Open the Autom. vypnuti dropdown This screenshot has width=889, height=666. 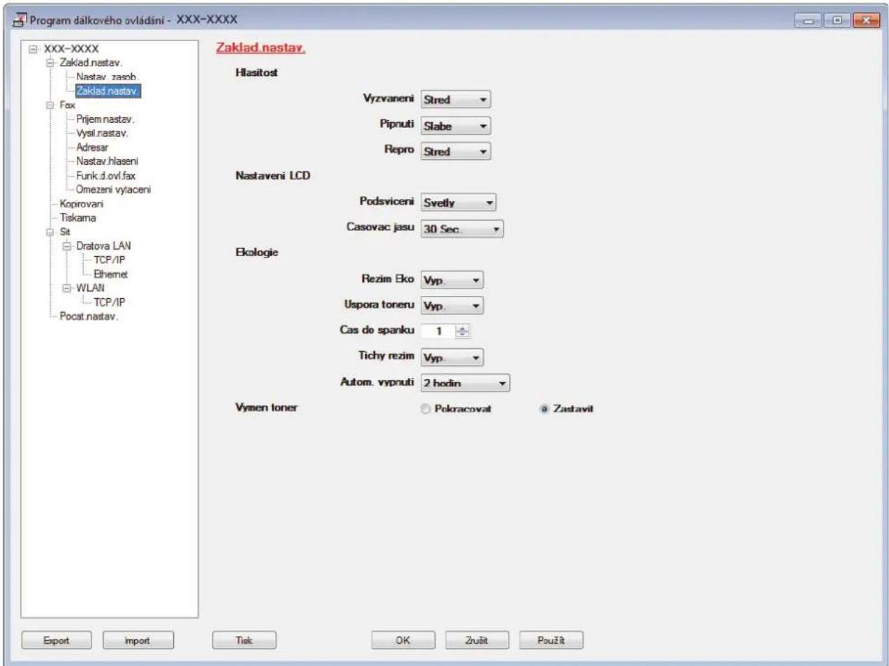[465, 383]
